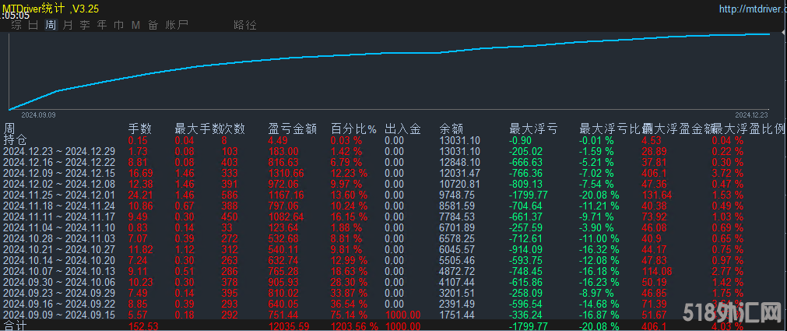Click the 合计 total row label

pos(15,326)
